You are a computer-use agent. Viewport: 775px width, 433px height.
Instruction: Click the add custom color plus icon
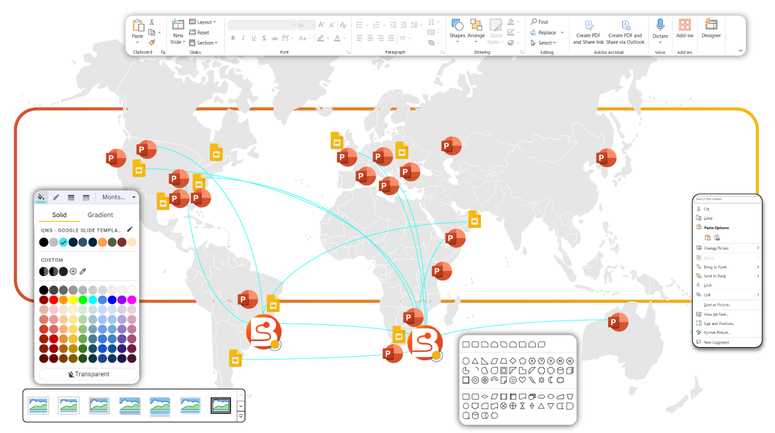click(73, 271)
